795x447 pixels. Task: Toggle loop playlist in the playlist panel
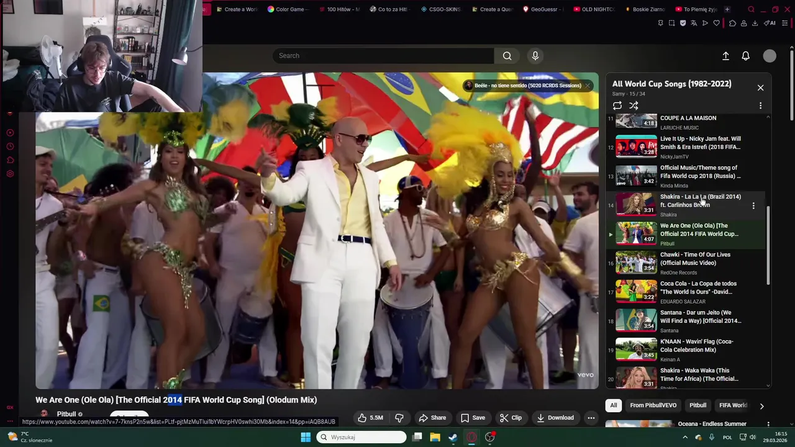(617, 106)
